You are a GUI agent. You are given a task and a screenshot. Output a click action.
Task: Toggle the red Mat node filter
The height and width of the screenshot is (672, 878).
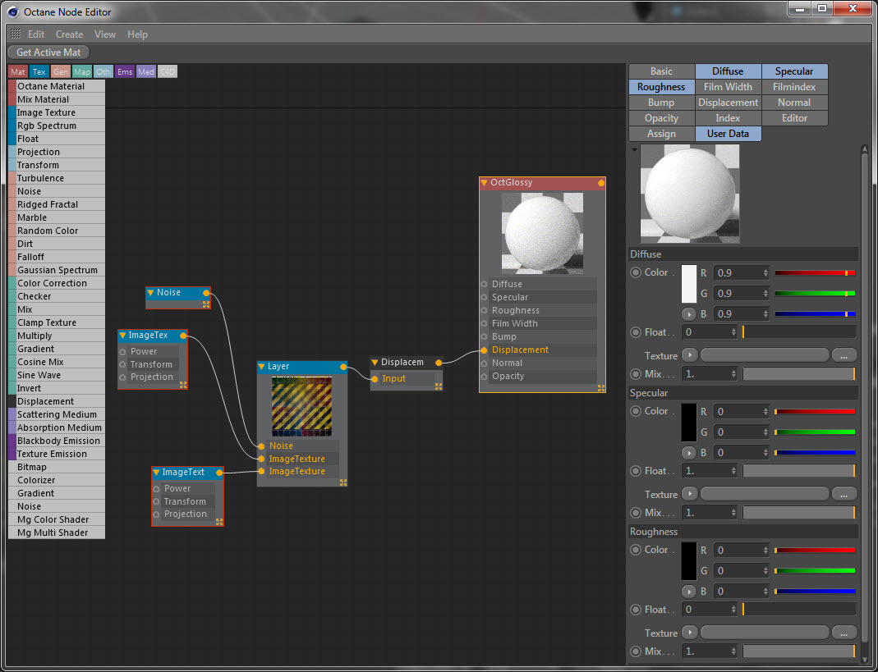[17, 71]
